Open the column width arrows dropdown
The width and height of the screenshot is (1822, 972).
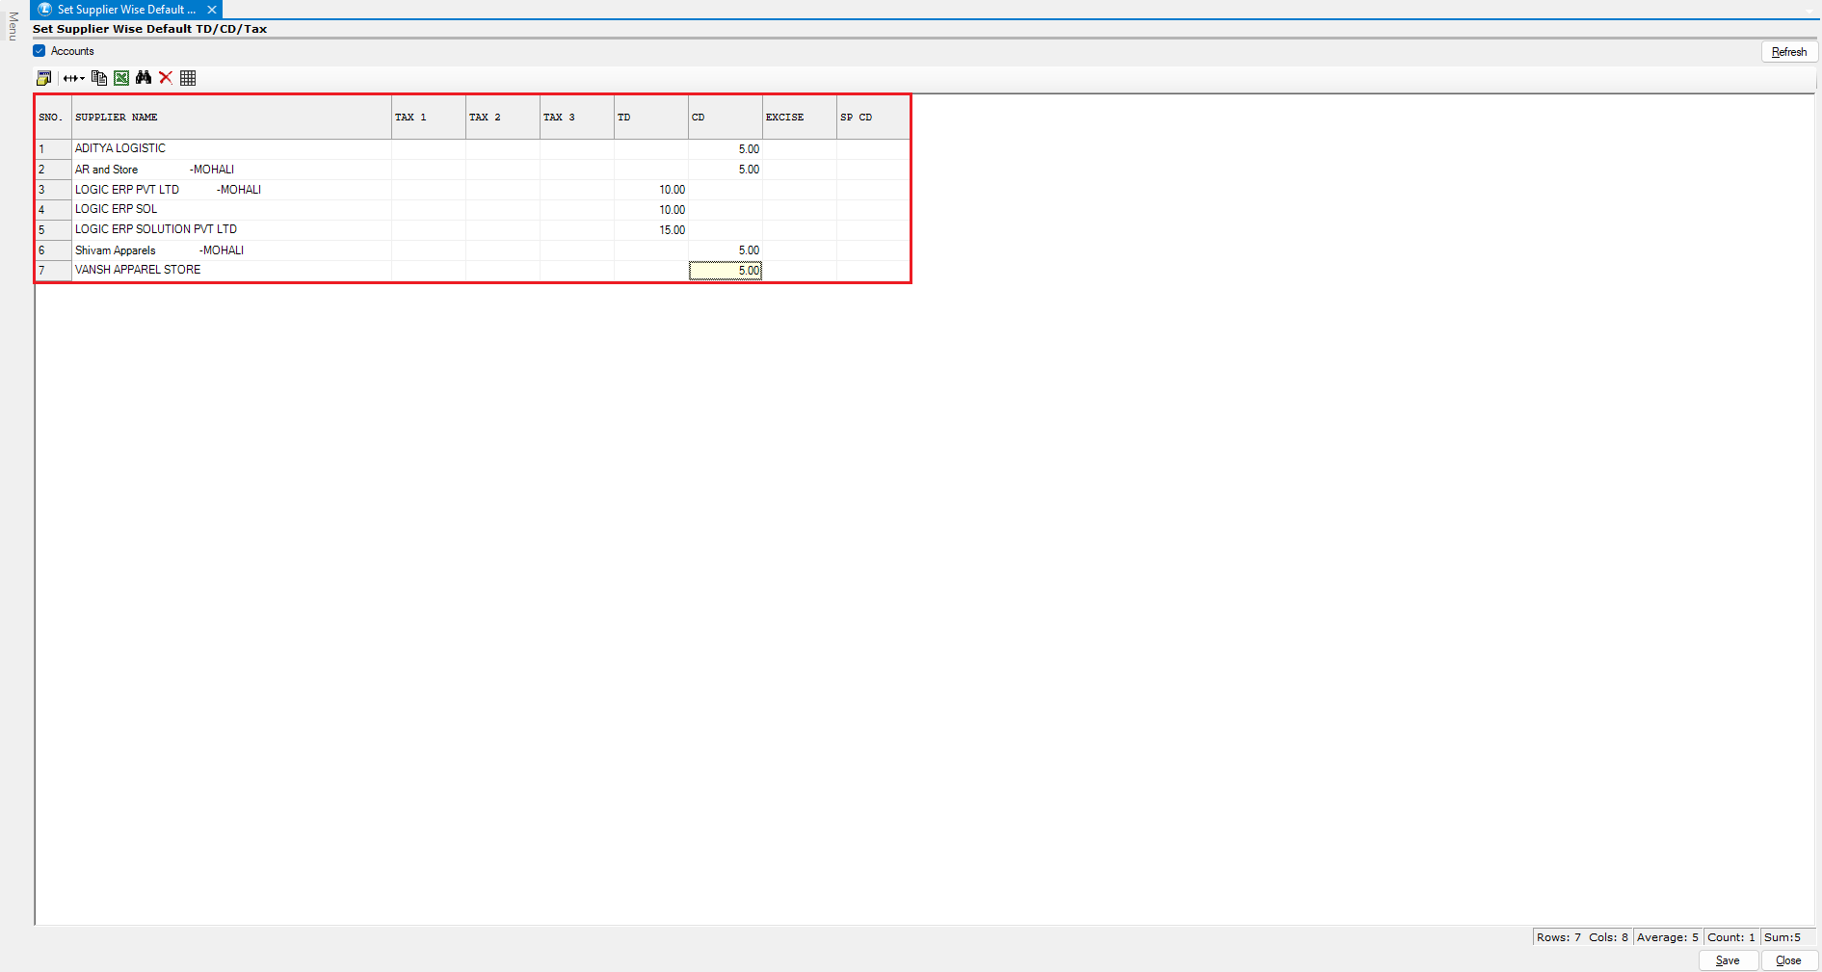[74, 78]
